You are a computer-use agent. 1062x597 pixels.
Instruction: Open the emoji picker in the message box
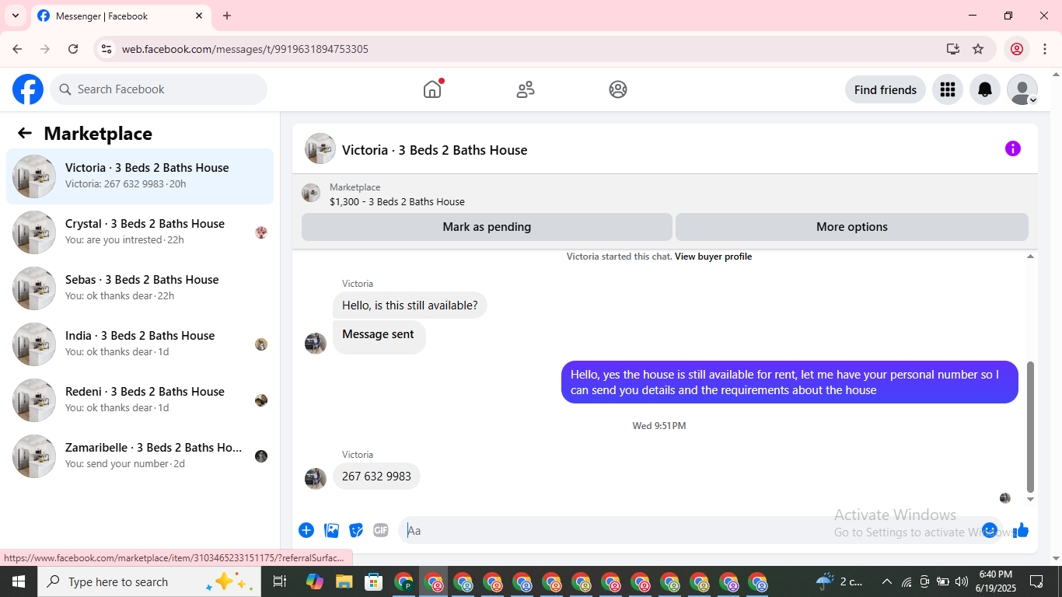(x=990, y=530)
